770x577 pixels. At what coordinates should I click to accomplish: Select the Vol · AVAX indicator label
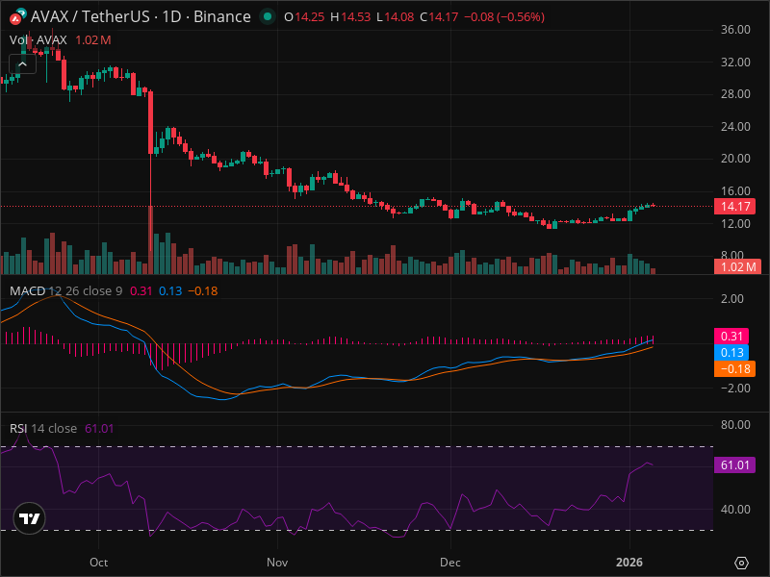[x=38, y=40]
